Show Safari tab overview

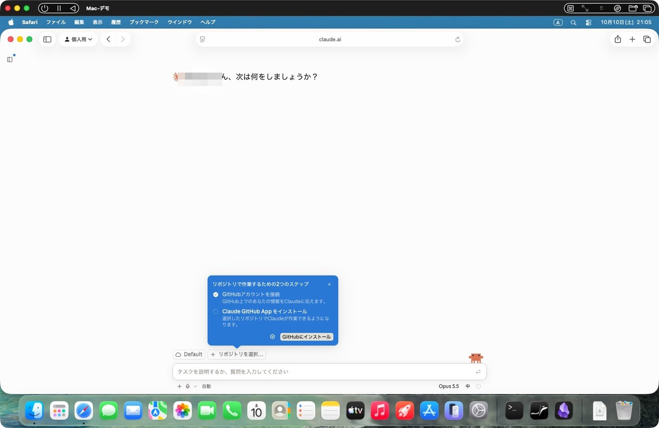tap(647, 39)
